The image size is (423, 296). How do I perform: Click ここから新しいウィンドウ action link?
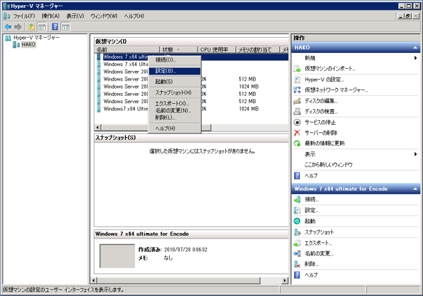pyautogui.click(x=328, y=165)
